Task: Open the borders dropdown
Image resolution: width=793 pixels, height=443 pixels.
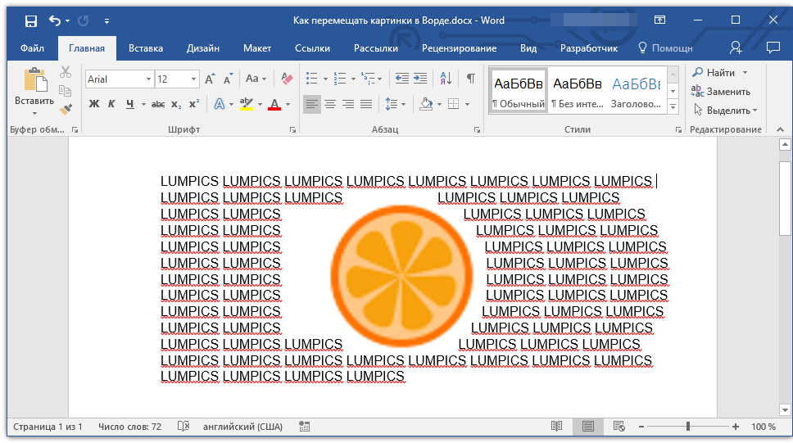Action: pos(467,105)
